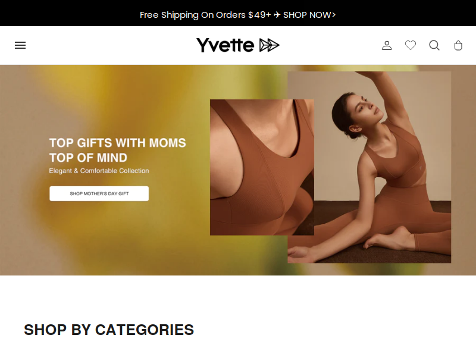Click the Free Shipping announcement bar text
476x357 pixels.
(237, 15)
